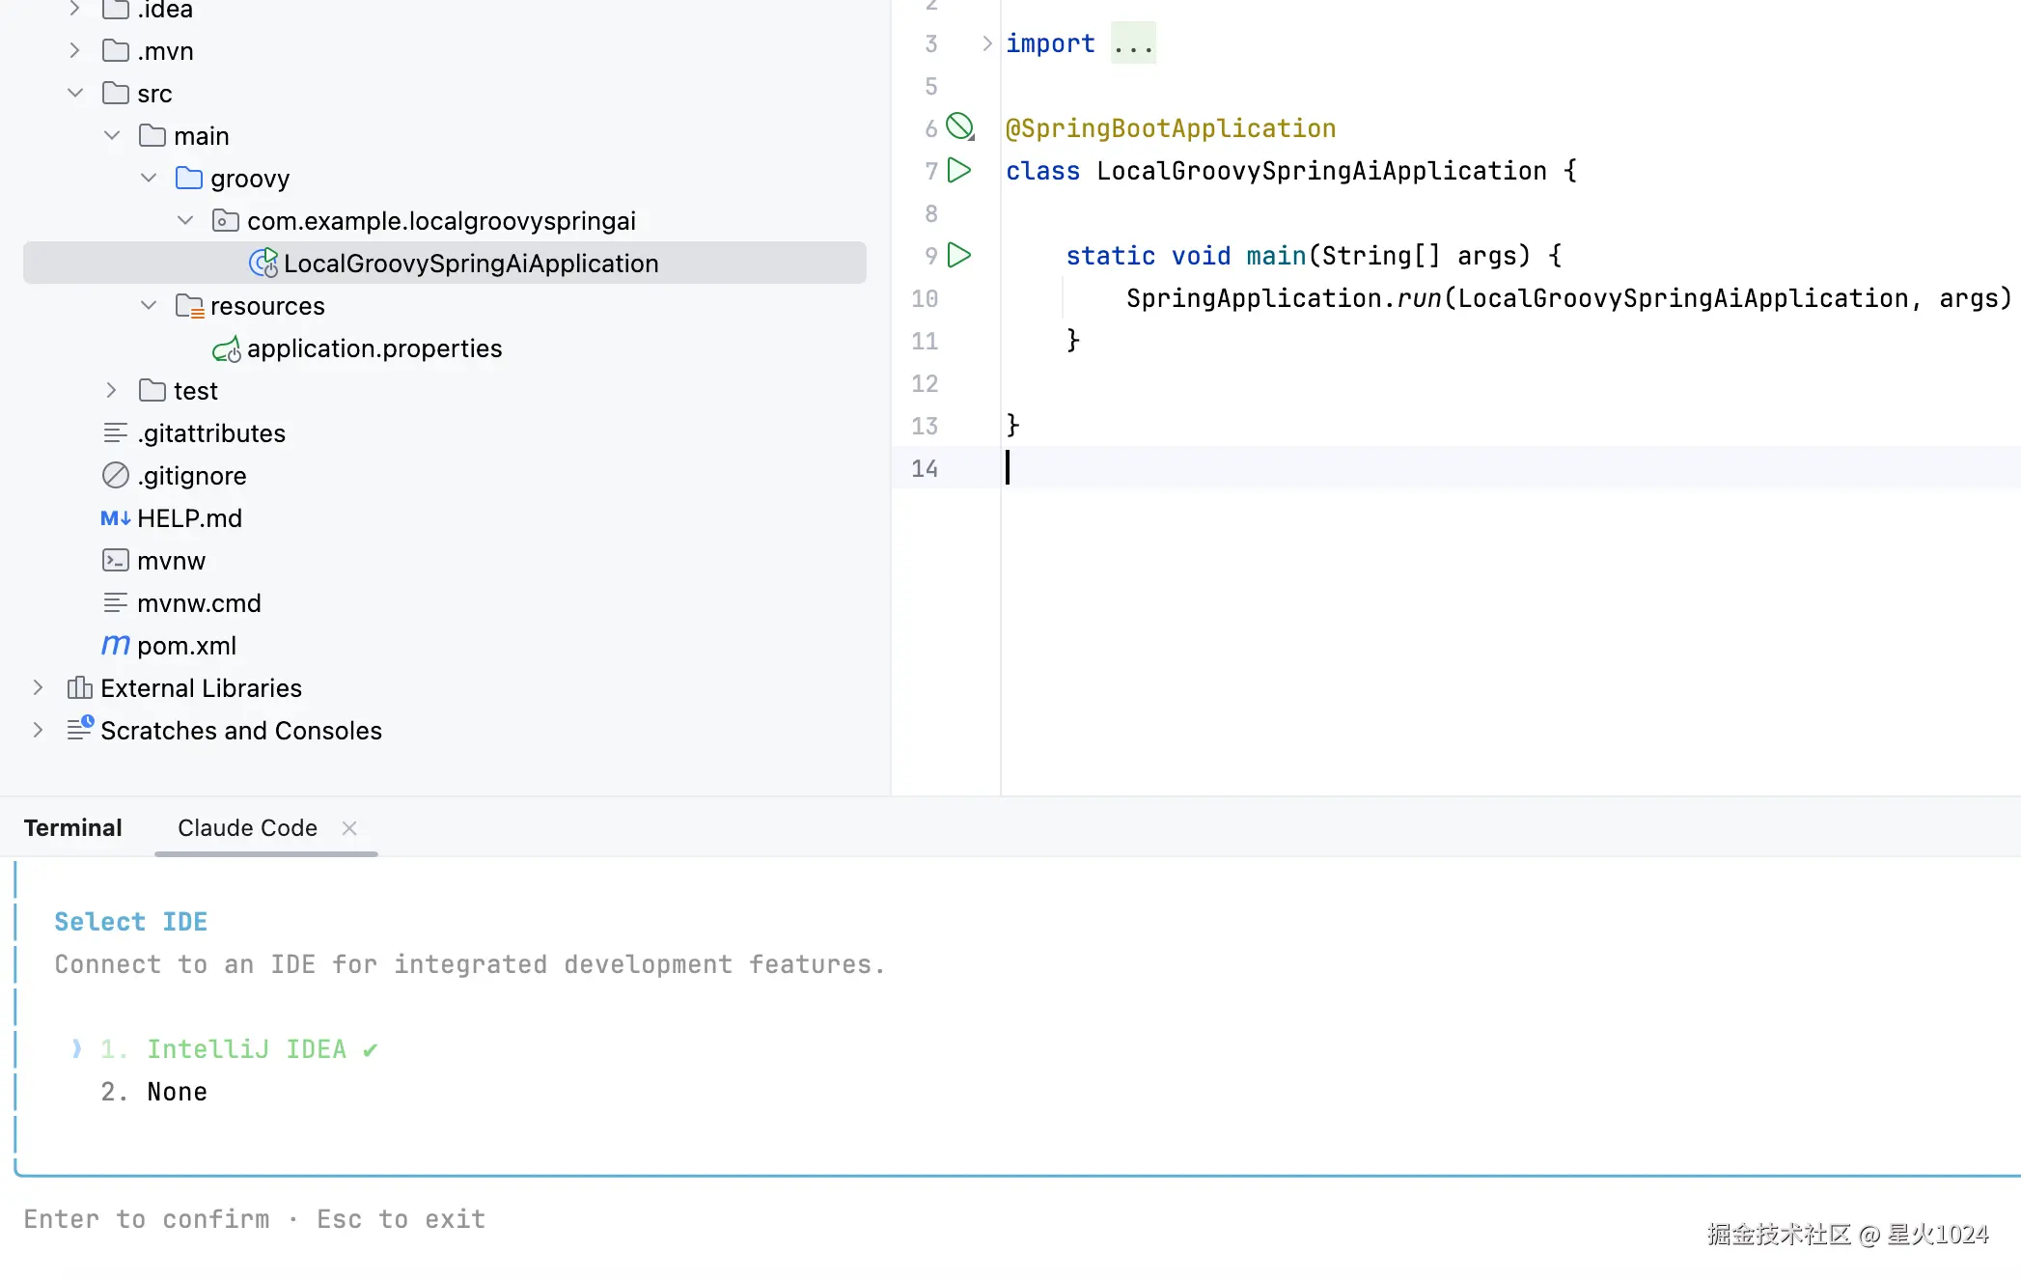Collapse the resources folder
The image size is (2021, 1280).
149,306
